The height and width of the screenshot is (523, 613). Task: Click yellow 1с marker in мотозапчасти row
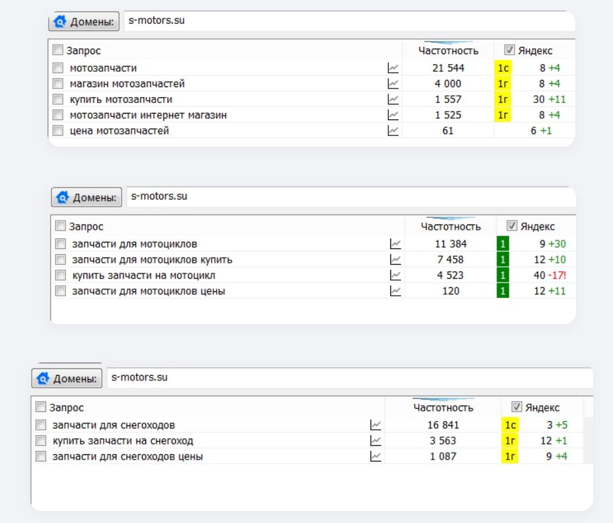pyautogui.click(x=503, y=68)
